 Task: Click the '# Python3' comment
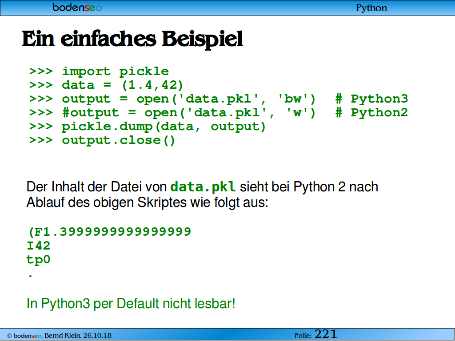point(371,99)
